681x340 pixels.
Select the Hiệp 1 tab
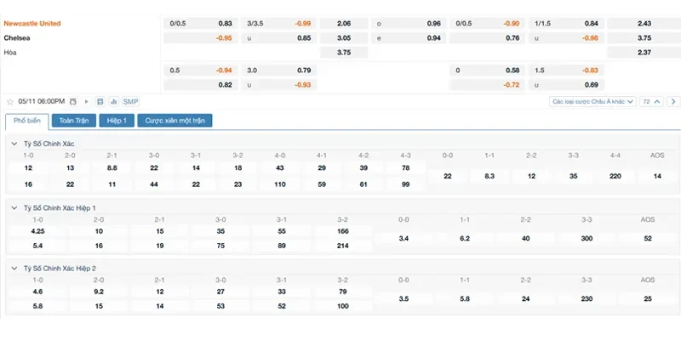[x=115, y=121]
